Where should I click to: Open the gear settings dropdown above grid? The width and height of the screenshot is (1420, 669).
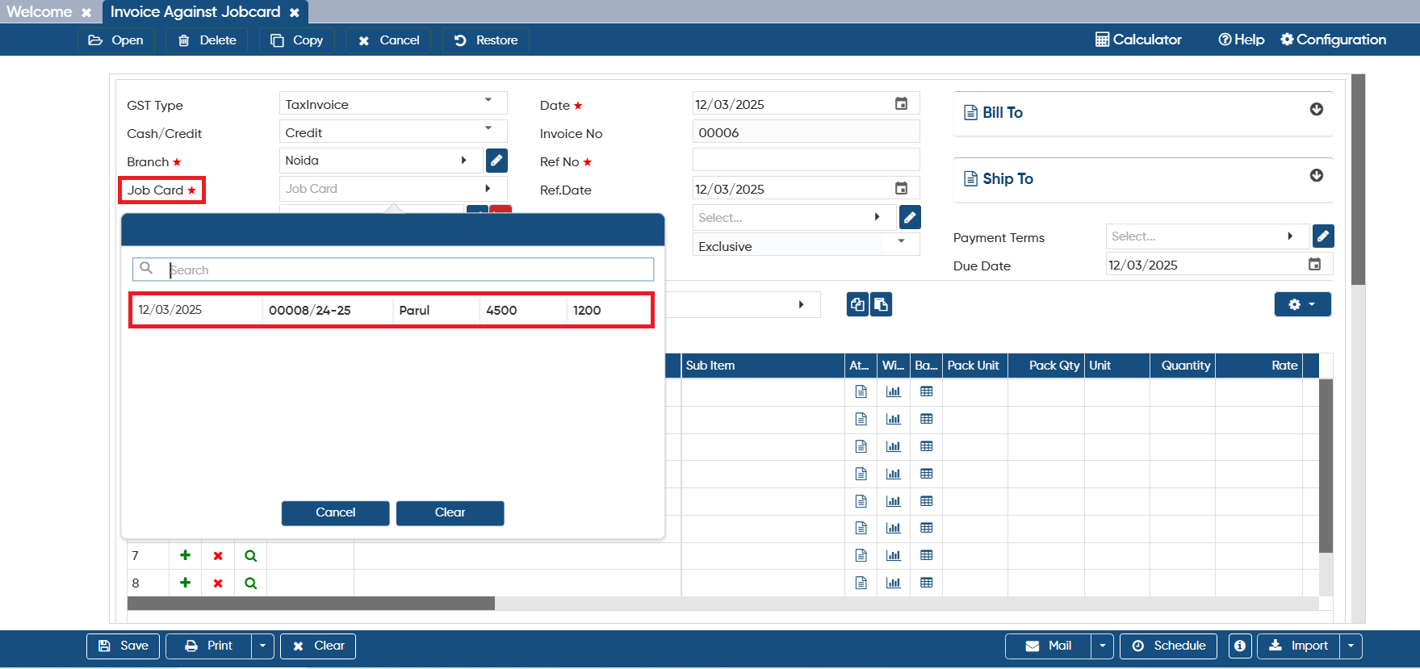pyautogui.click(x=1302, y=304)
